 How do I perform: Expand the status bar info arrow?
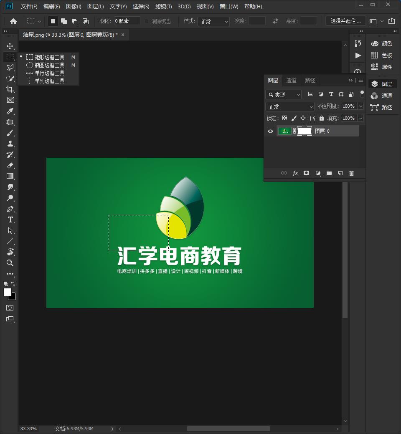(x=112, y=429)
